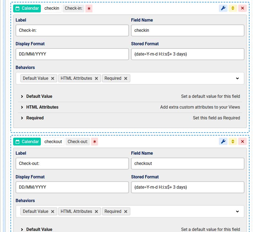Click the checkout field name chip in header
253x232 pixels.
[53, 141]
